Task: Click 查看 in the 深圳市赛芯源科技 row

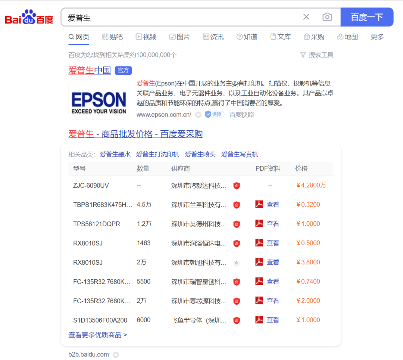Action: tap(273, 301)
